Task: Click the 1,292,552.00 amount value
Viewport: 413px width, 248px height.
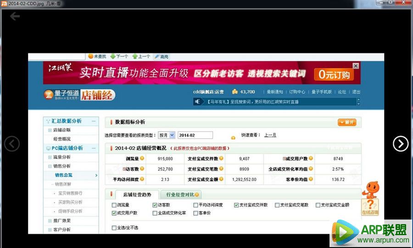Action: pyautogui.click(x=244, y=180)
